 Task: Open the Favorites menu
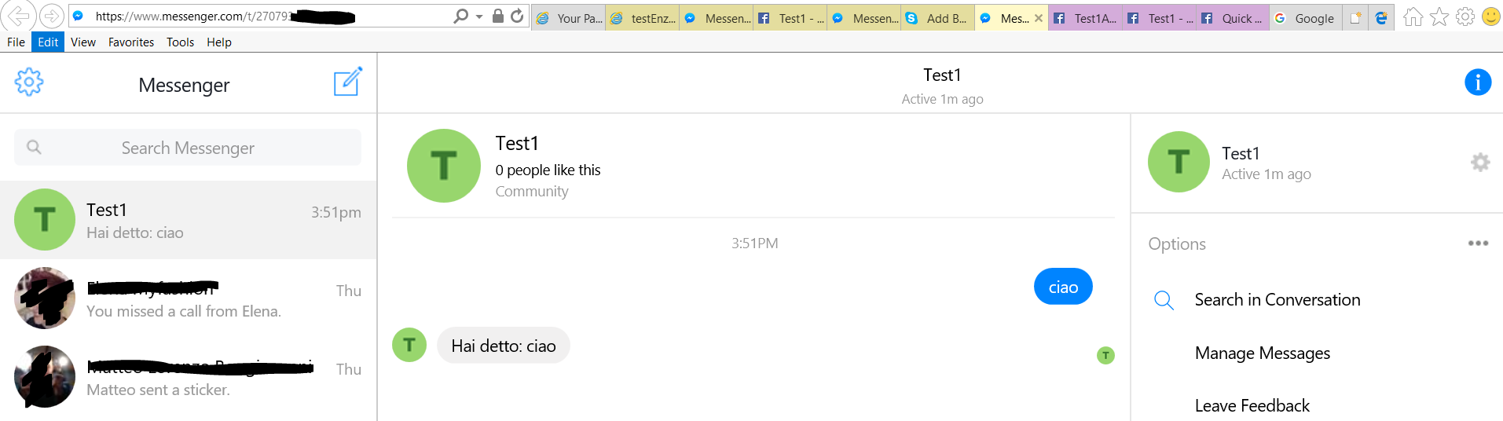tap(130, 42)
